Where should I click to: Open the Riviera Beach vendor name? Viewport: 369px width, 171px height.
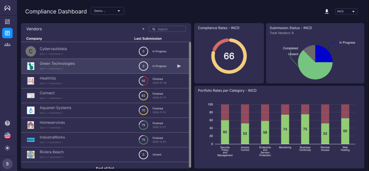tap(52, 152)
